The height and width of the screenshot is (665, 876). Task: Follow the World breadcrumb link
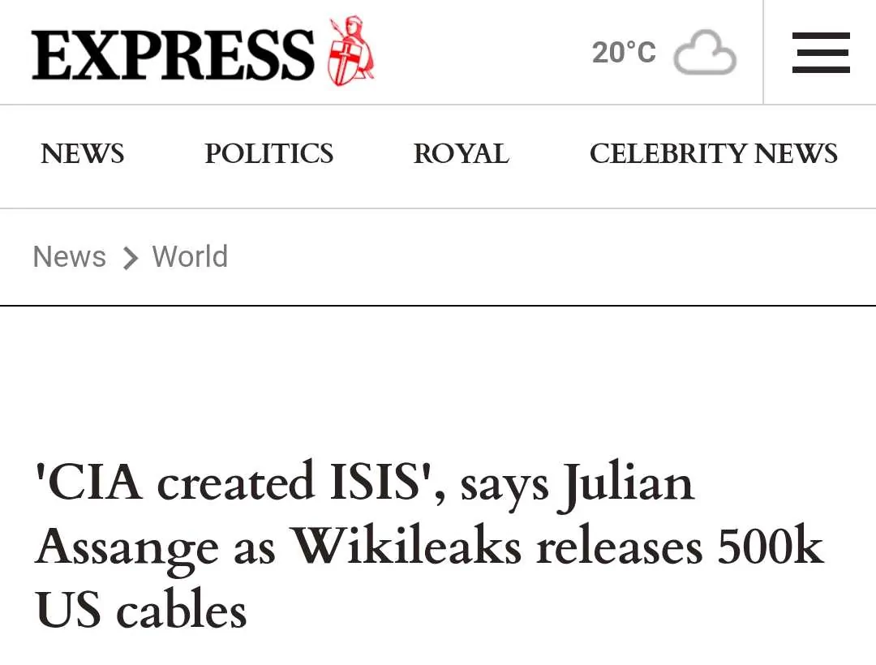190,257
